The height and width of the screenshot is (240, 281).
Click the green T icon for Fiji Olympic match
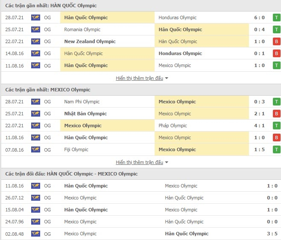[277, 149]
